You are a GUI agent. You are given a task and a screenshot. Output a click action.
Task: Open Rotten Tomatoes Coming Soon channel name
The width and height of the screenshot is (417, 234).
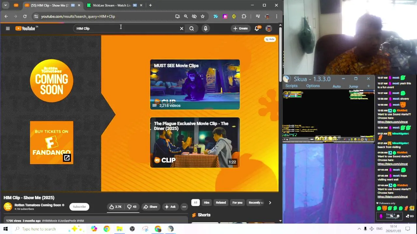(x=37, y=205)
